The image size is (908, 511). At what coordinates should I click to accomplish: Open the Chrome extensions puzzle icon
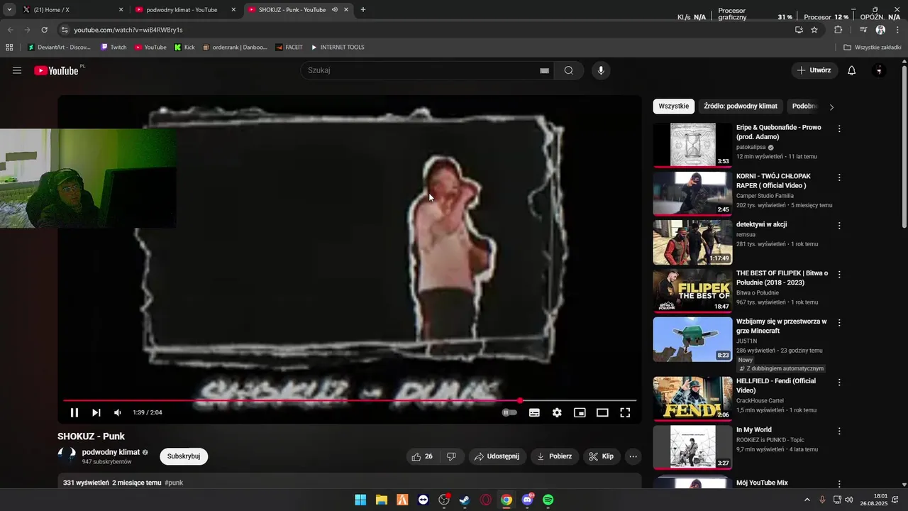[838, 30]
